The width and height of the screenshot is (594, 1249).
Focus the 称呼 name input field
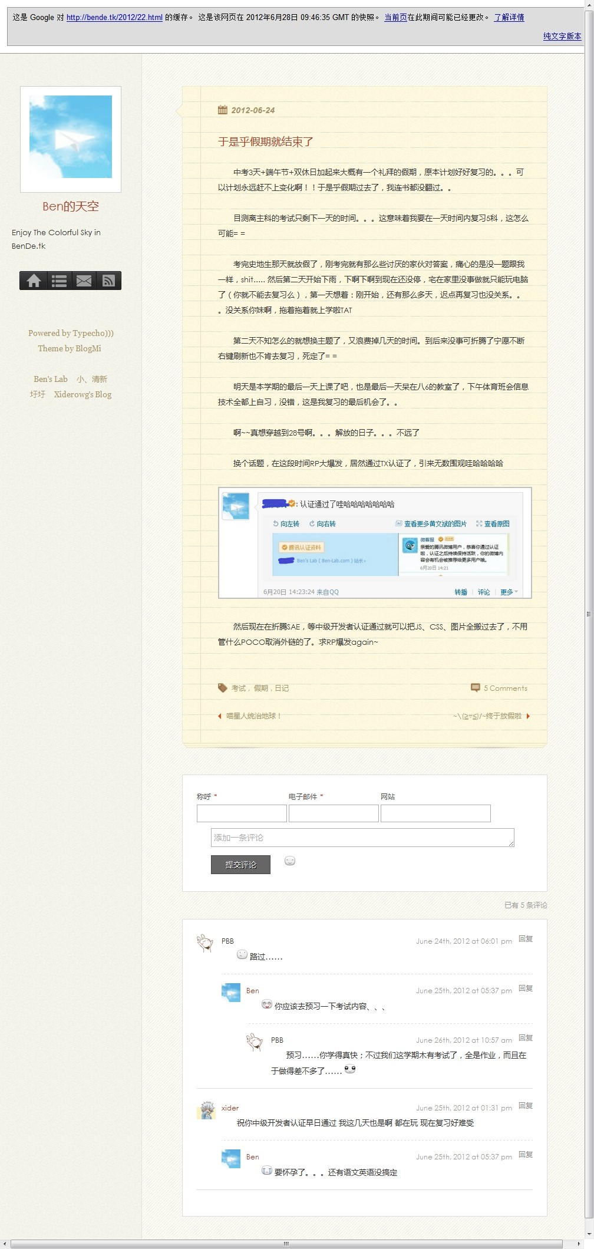(242, 813)
